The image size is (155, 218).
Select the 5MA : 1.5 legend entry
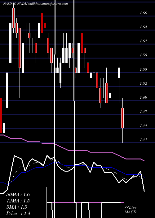(17, 207)
